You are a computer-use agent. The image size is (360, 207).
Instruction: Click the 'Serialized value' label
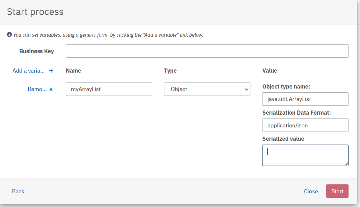pyautogui.click(x=283, y=139)
